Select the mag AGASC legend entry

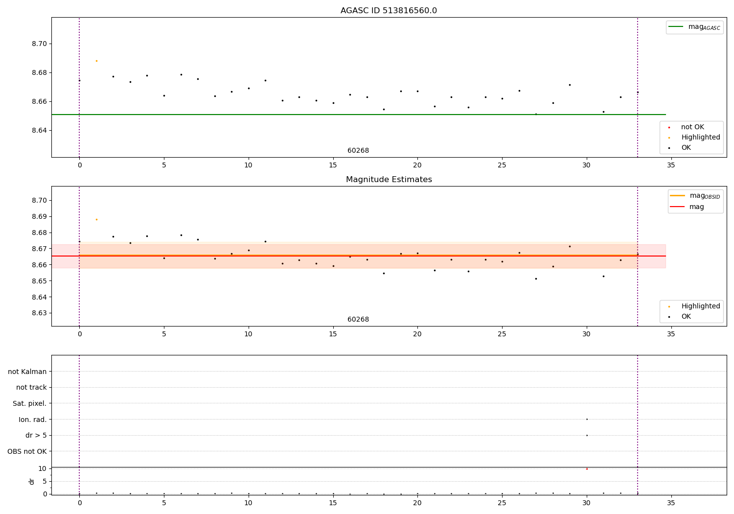click(x=694, y=27)
